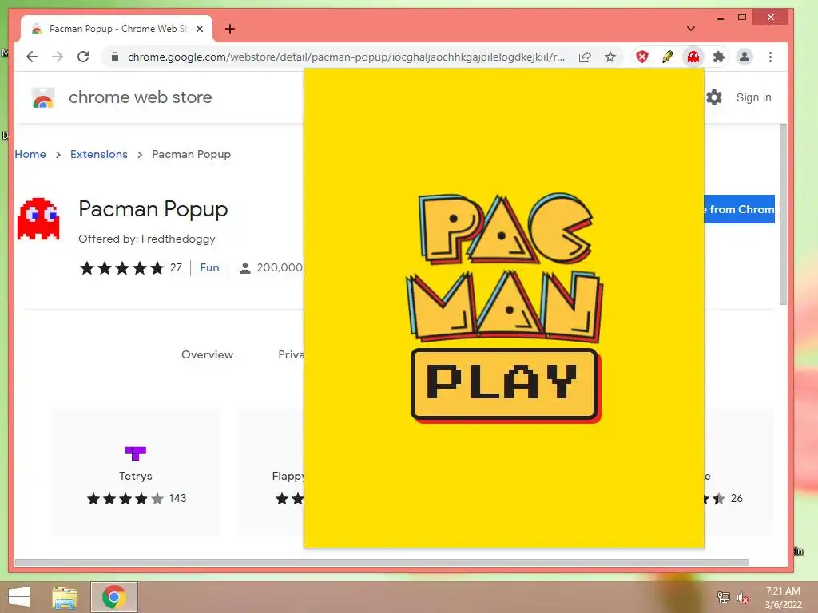The width and height of the screenshot is (818, 613).
Task: Click the Pacman ghost extension icon in toolbar
Action: (693, 57)
